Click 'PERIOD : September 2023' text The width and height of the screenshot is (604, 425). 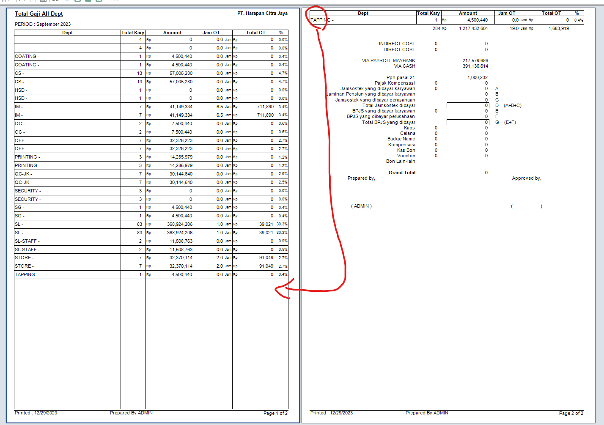pyautogui.click(x=43, y=25)
